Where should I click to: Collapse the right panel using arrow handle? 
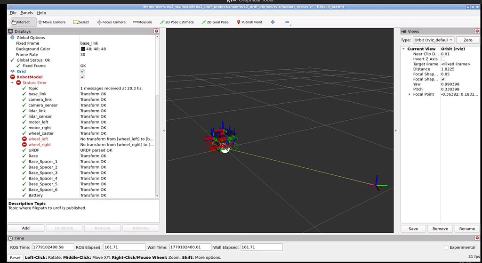[x=396, y=131]
